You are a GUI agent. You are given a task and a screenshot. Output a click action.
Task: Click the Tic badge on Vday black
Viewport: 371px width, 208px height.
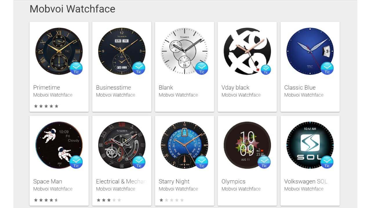pyautogui.click(x=266, y=70)
